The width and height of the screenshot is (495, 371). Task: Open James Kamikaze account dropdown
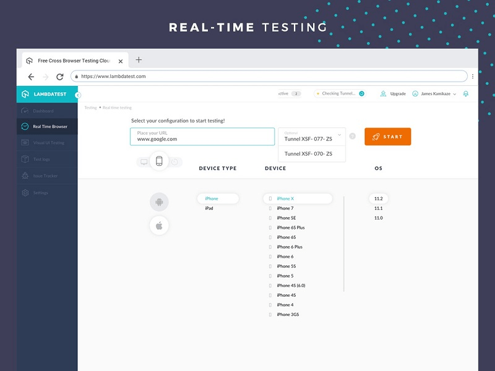click(434, 94)
